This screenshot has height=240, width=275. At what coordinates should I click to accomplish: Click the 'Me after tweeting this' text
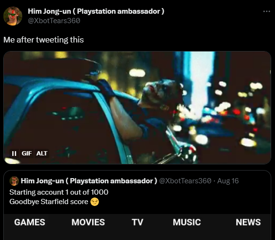[x=44, y=40]
